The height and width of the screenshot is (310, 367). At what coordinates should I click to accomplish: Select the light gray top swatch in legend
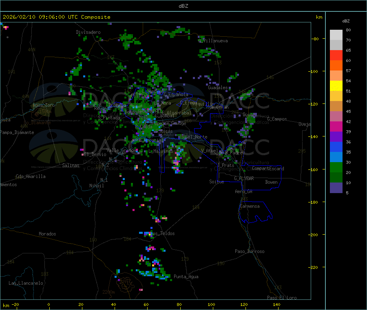pos(336,35)
